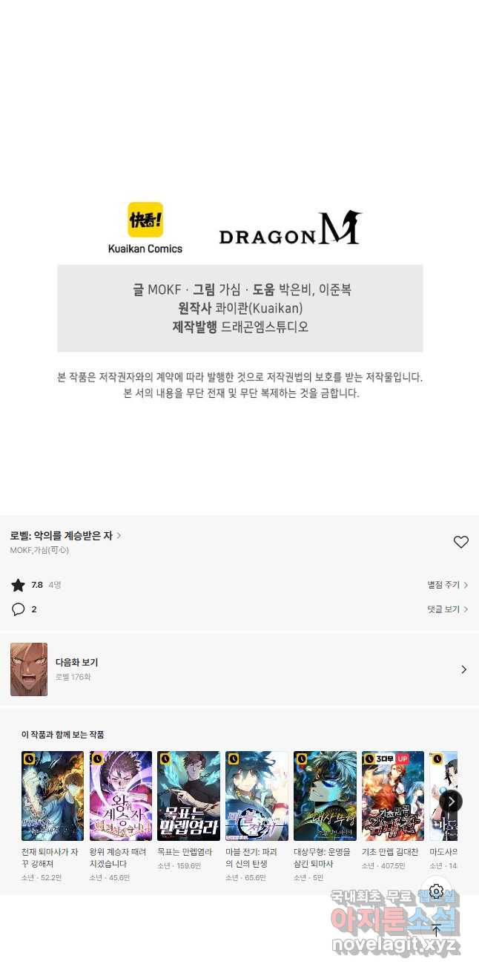Open next episode 다음화 보기 chevron
This screenshot has height=973, width=479.
tap(463, 669)
